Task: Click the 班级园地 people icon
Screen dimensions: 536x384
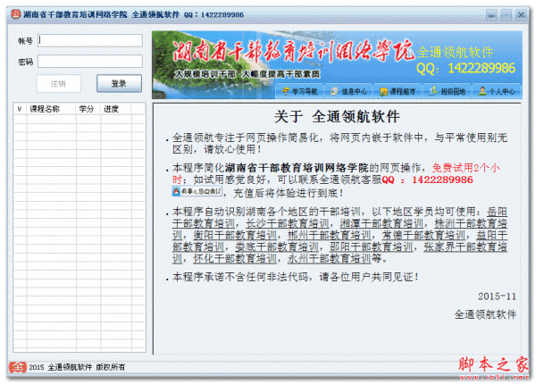Action: pyautogui.click(x=432, y=90)
